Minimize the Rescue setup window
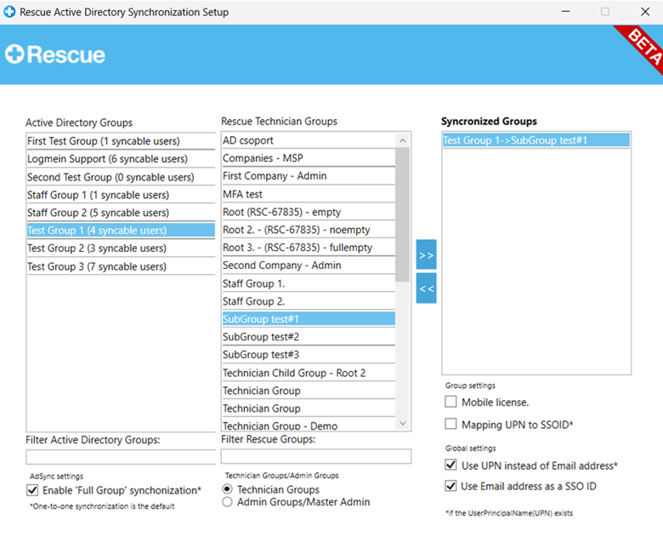This screenshot has width=663, height=554. click(565, 12)
